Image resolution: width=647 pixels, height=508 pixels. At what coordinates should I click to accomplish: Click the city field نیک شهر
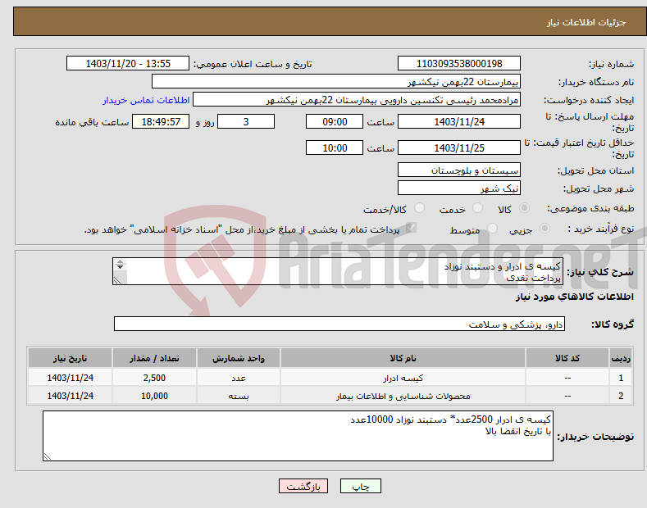459,188
